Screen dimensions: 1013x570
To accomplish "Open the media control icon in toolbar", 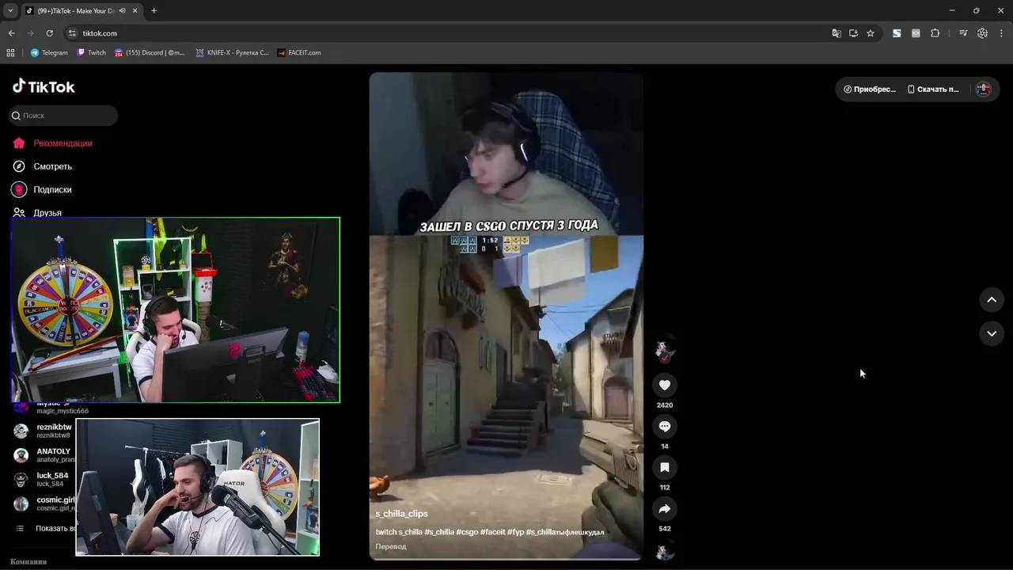I will 963,33.
